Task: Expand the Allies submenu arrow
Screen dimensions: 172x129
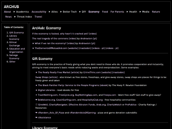Action: tap(50, 12)
